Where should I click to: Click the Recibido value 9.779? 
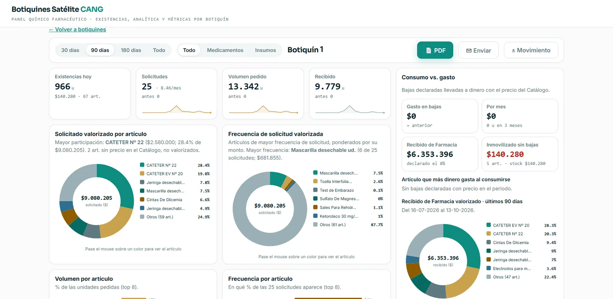[328, 87]
